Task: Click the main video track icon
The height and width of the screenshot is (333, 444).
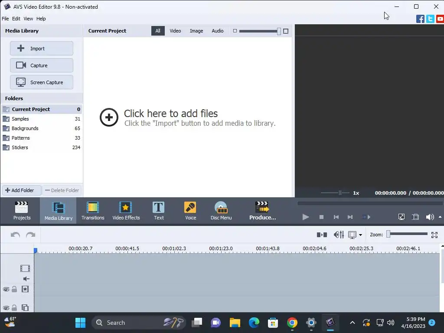Action: 25,268
